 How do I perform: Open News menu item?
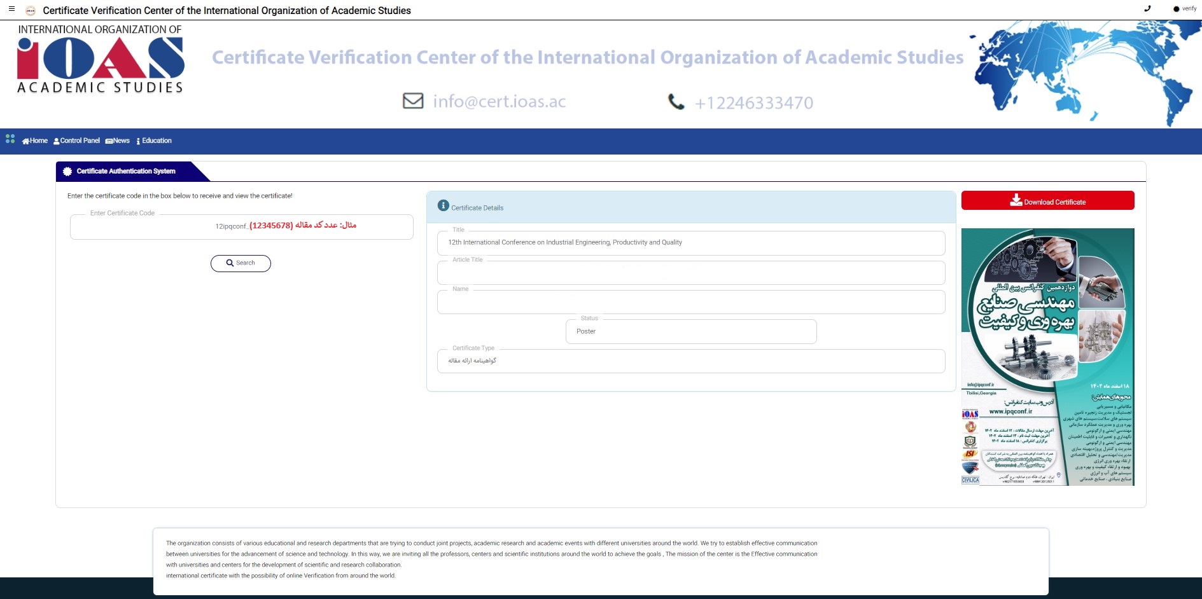[x=118, y=141]
